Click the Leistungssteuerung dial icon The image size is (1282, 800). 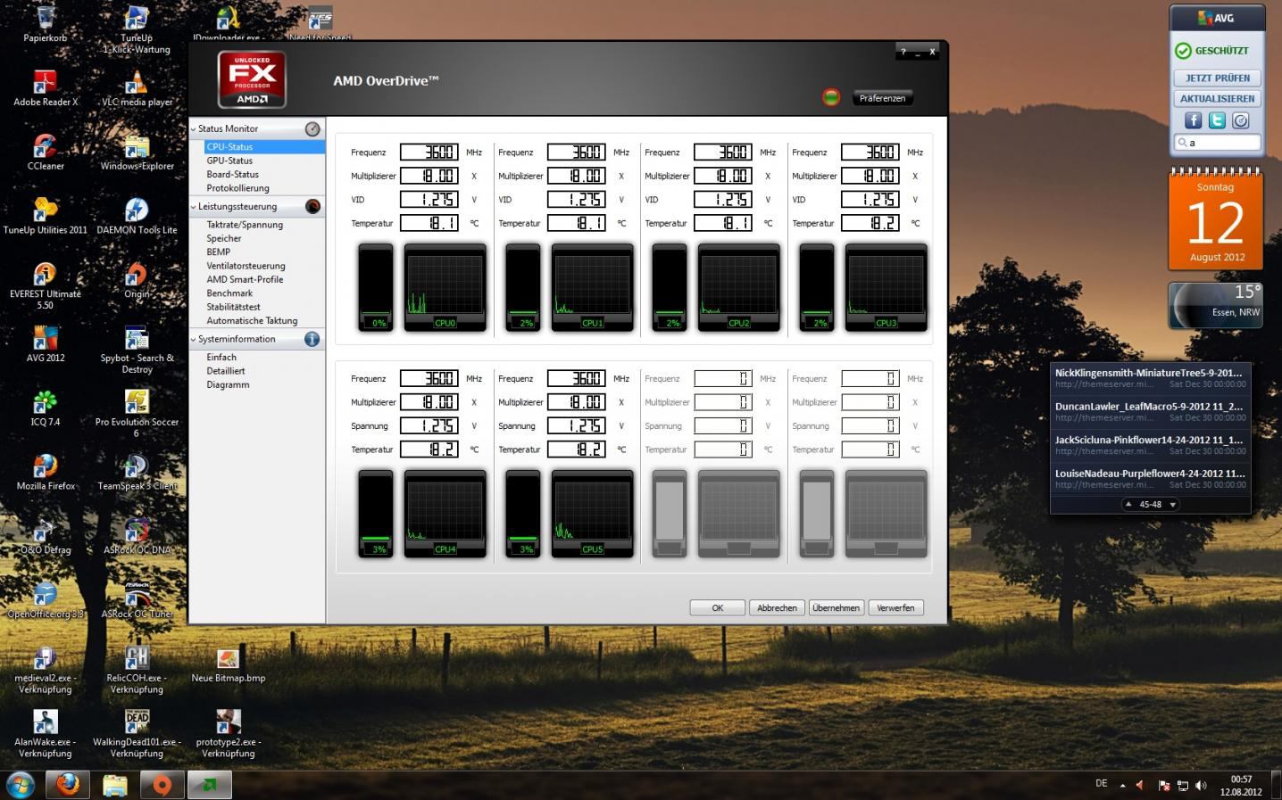click(312, 207)
